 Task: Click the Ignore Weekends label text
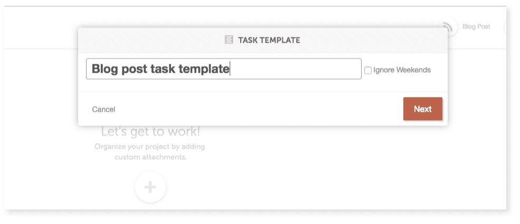402,70
